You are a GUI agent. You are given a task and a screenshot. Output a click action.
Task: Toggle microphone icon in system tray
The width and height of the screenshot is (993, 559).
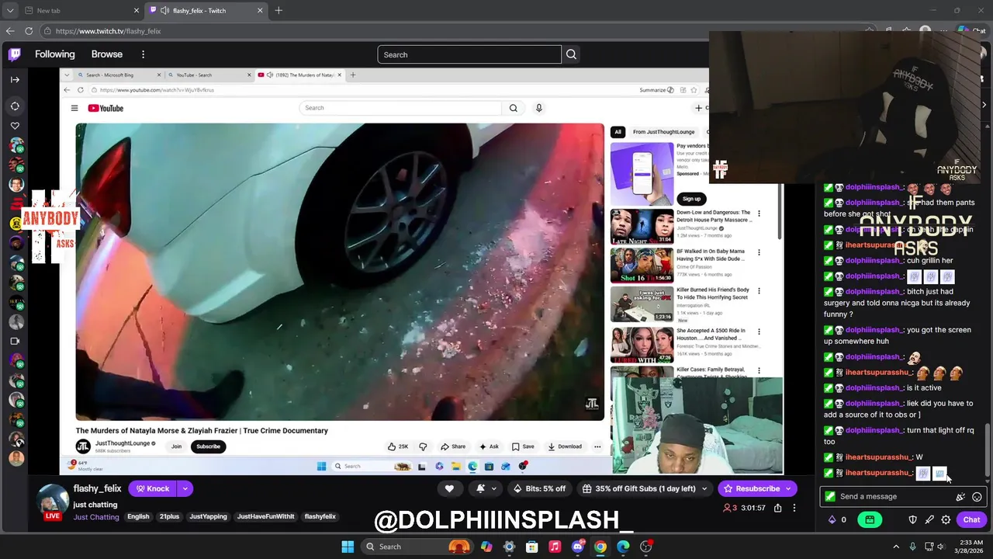912,547
